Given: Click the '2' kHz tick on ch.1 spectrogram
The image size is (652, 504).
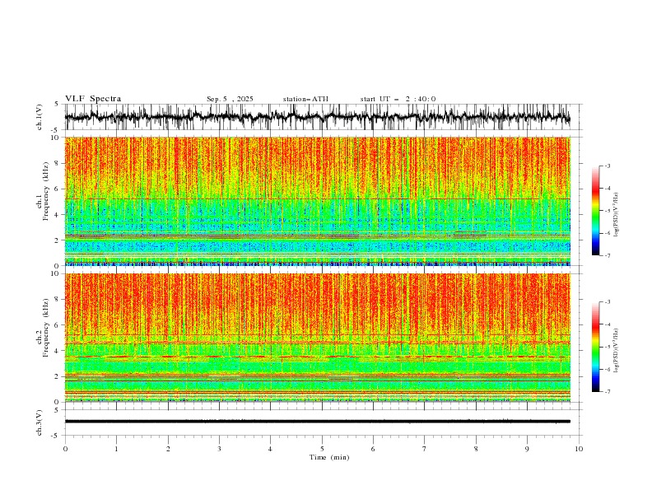Looking at the screenshot, I should pos(58,240).
